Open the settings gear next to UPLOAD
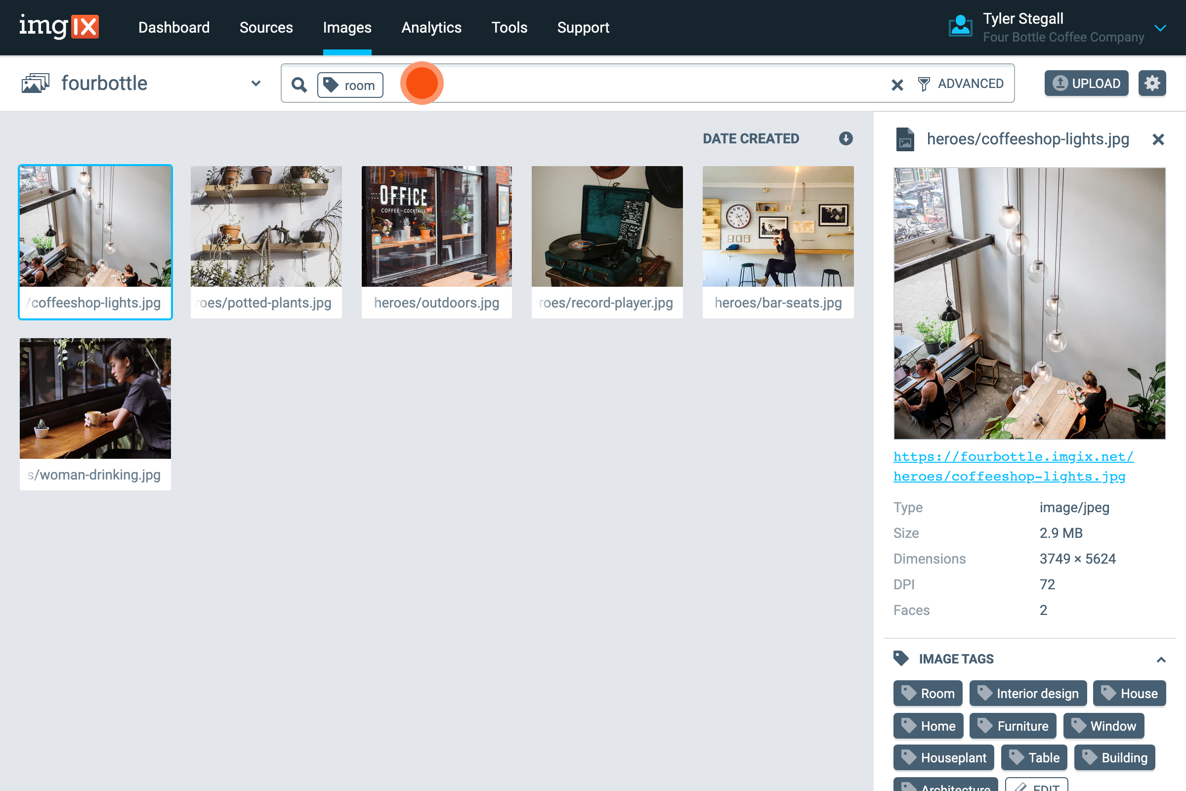Image resolution: width=1186 pixels, height=791 pixels. 1152,83
